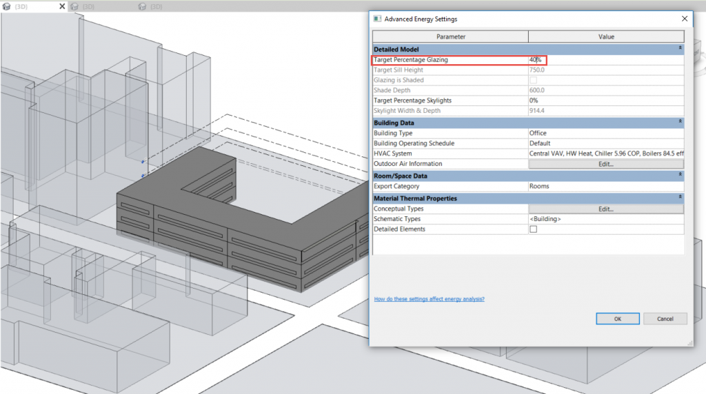Collapse the Detailed Model section
706x394 pixels.
(680, 48)
